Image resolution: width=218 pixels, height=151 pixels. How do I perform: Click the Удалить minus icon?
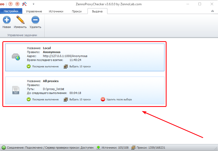pyautogui.click(x=35, y=20)
